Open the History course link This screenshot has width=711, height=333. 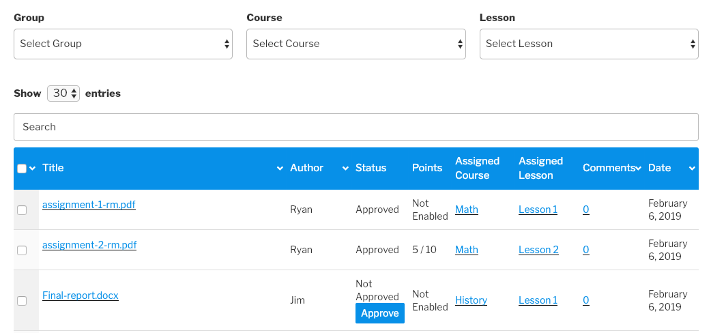[471, 300]
